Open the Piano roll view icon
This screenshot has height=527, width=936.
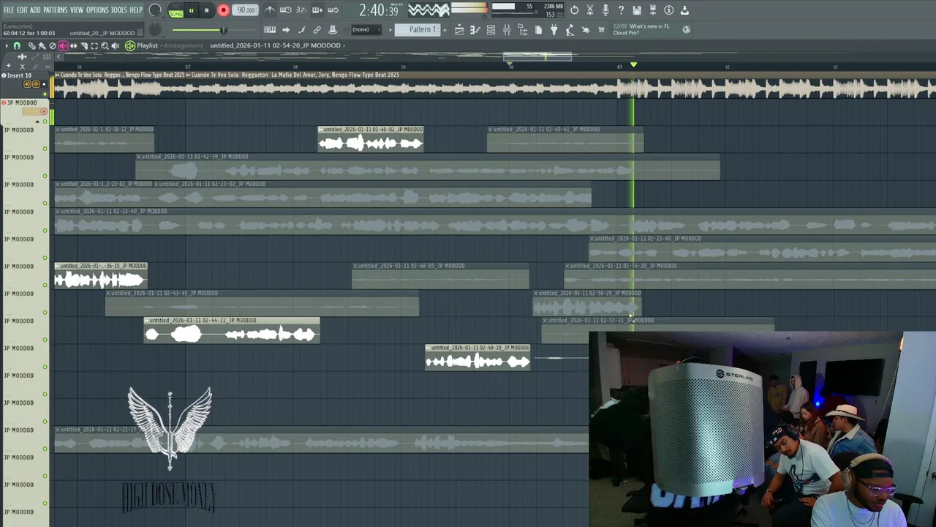click(x=475, y=29)
